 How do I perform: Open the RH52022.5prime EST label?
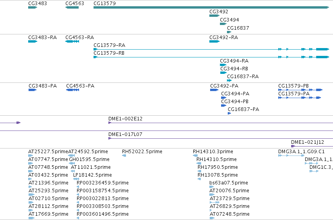(x=142, y=152)
